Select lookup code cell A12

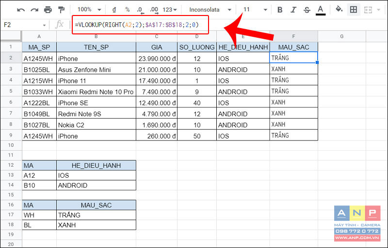pyautogui.click(x=39, y=175)
